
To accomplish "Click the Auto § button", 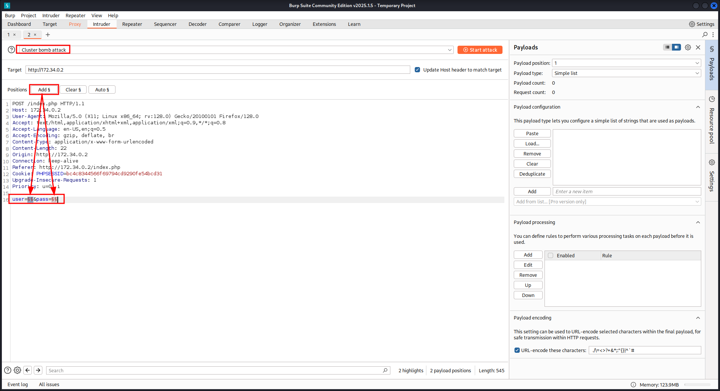I will pos(102,90).
